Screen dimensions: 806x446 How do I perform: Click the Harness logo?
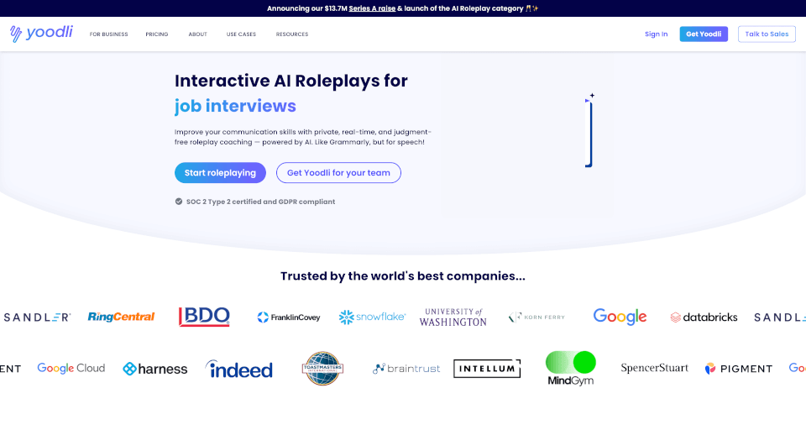click(x=154, y=369)
